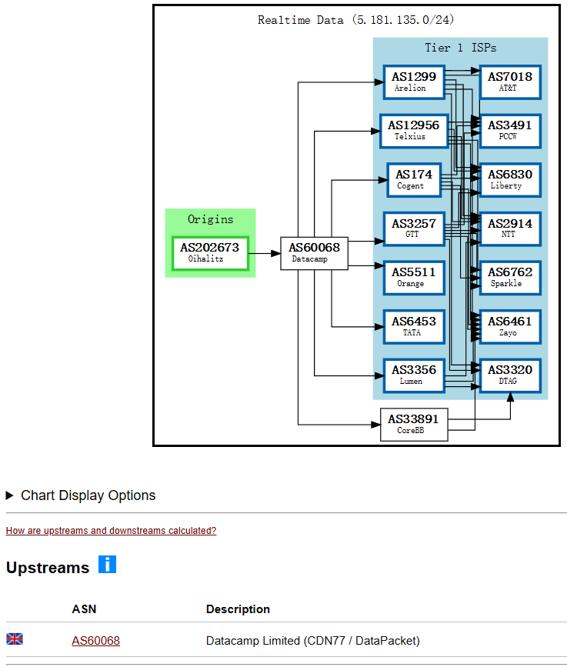567x667 pixels.
Task: Click the AS174 Cogent node
Action: 414,180
